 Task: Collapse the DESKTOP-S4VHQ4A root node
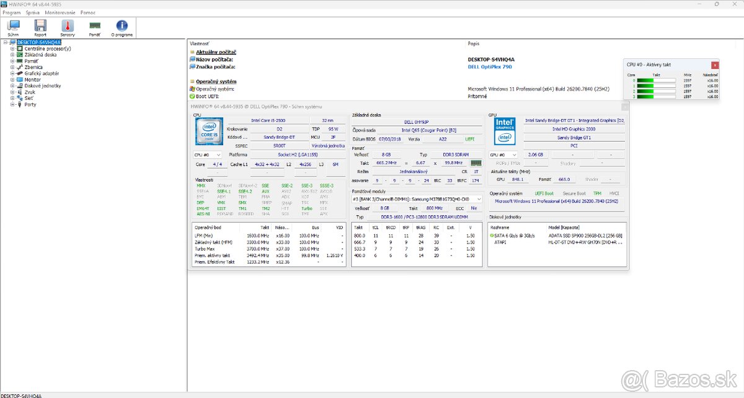click(6, 42)
